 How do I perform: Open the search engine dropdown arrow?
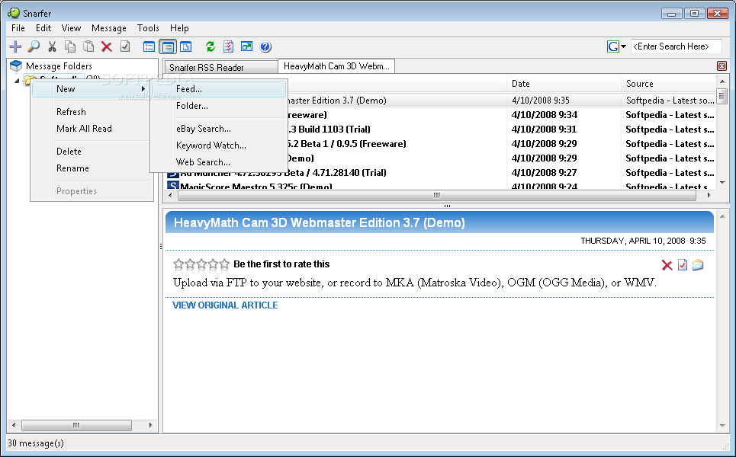pyautogui.click(x=623, y=46)
